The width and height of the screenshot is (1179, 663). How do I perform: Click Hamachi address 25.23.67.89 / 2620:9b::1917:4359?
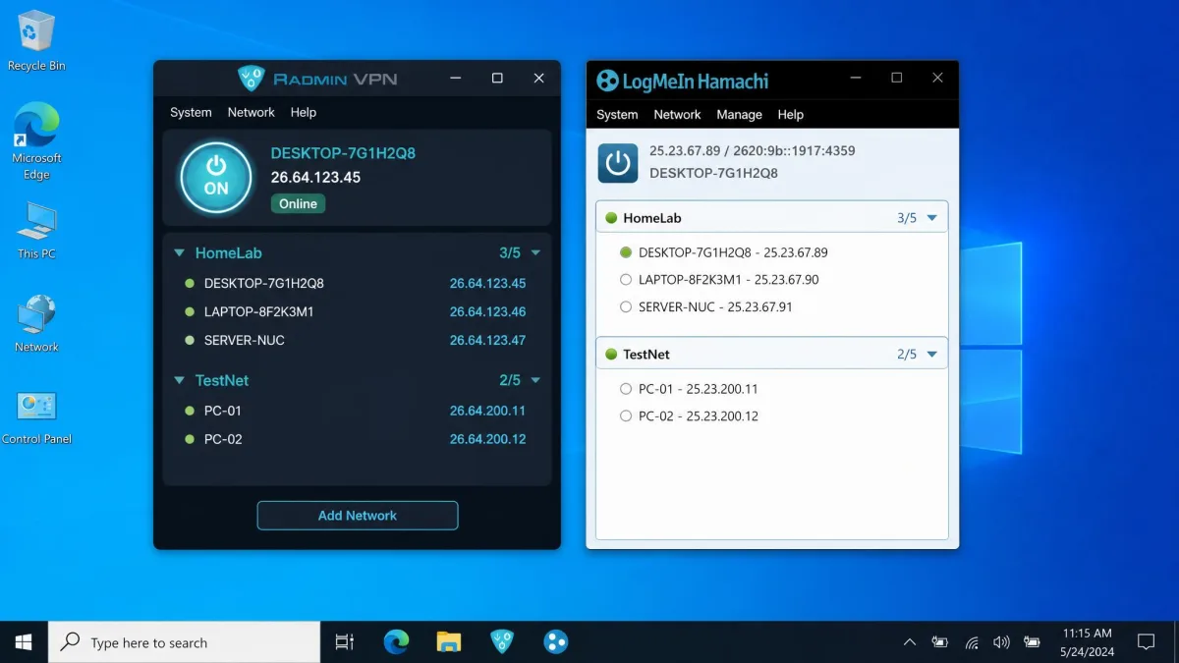[x=753, y=151]
